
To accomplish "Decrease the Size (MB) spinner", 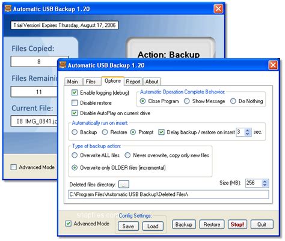I will click(x=265, y=185).
